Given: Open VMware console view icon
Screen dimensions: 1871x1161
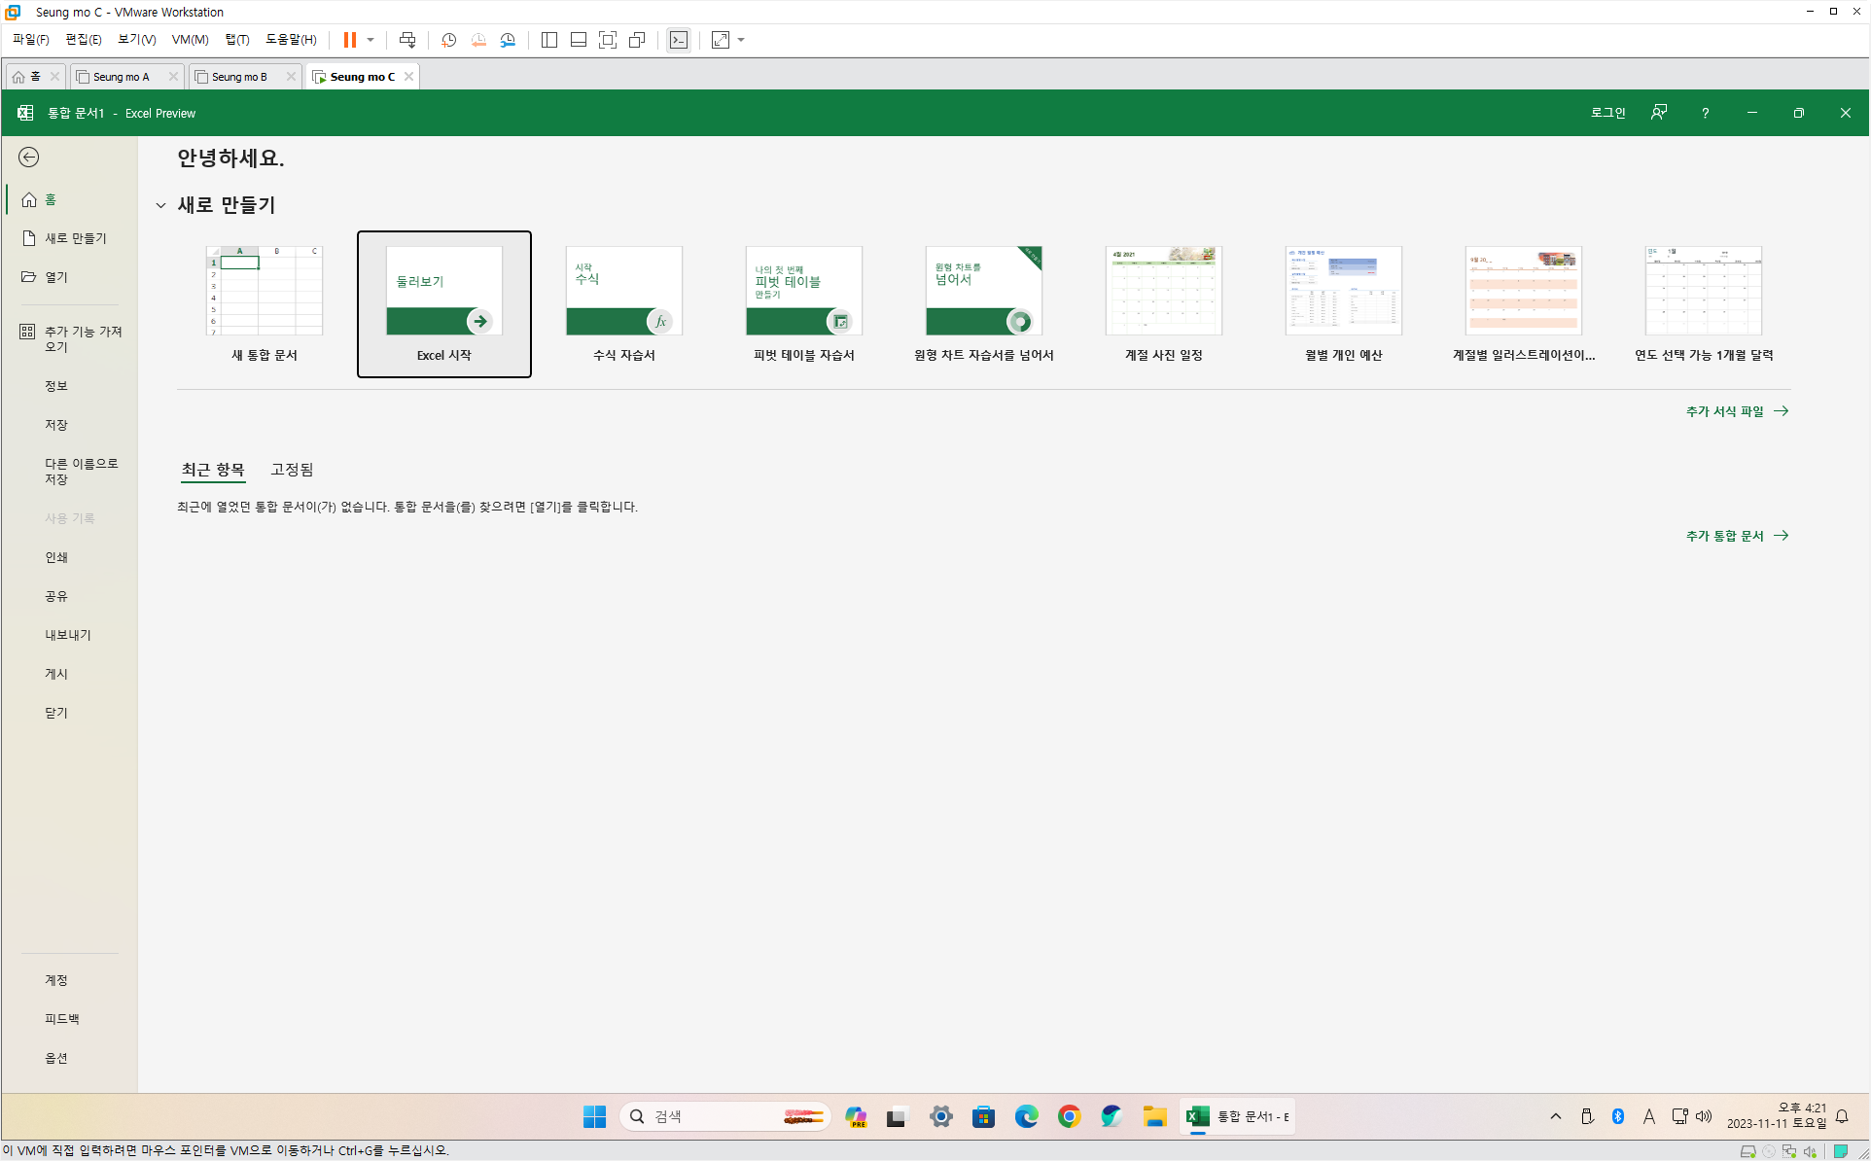Looking at the screenshot, I should [x=679, y=40].
